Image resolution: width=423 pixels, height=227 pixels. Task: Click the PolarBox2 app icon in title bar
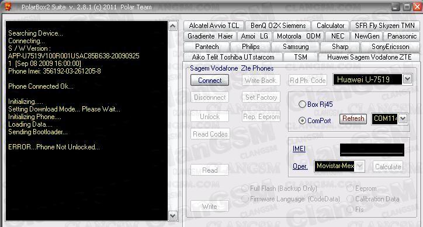(8, 7)
